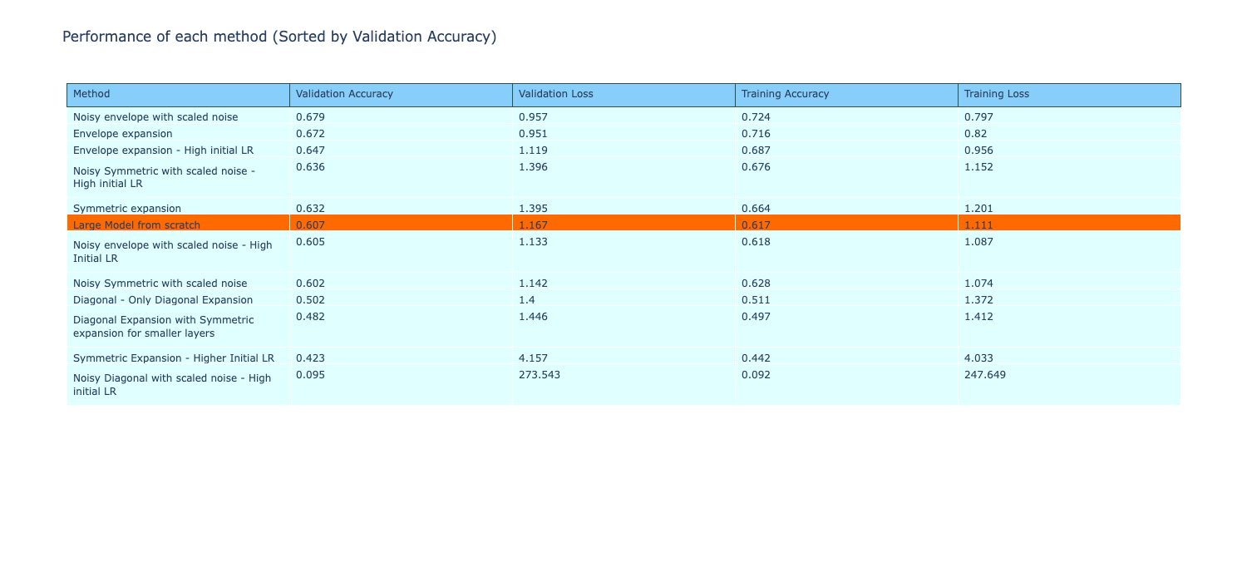Image resolution: width=1247 pixels, height=582 pixels.
Task: Click the Envelope expansion method cell
Action: 123,133
